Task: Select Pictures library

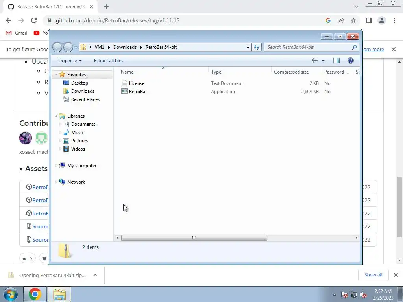Action: (79, 141)
